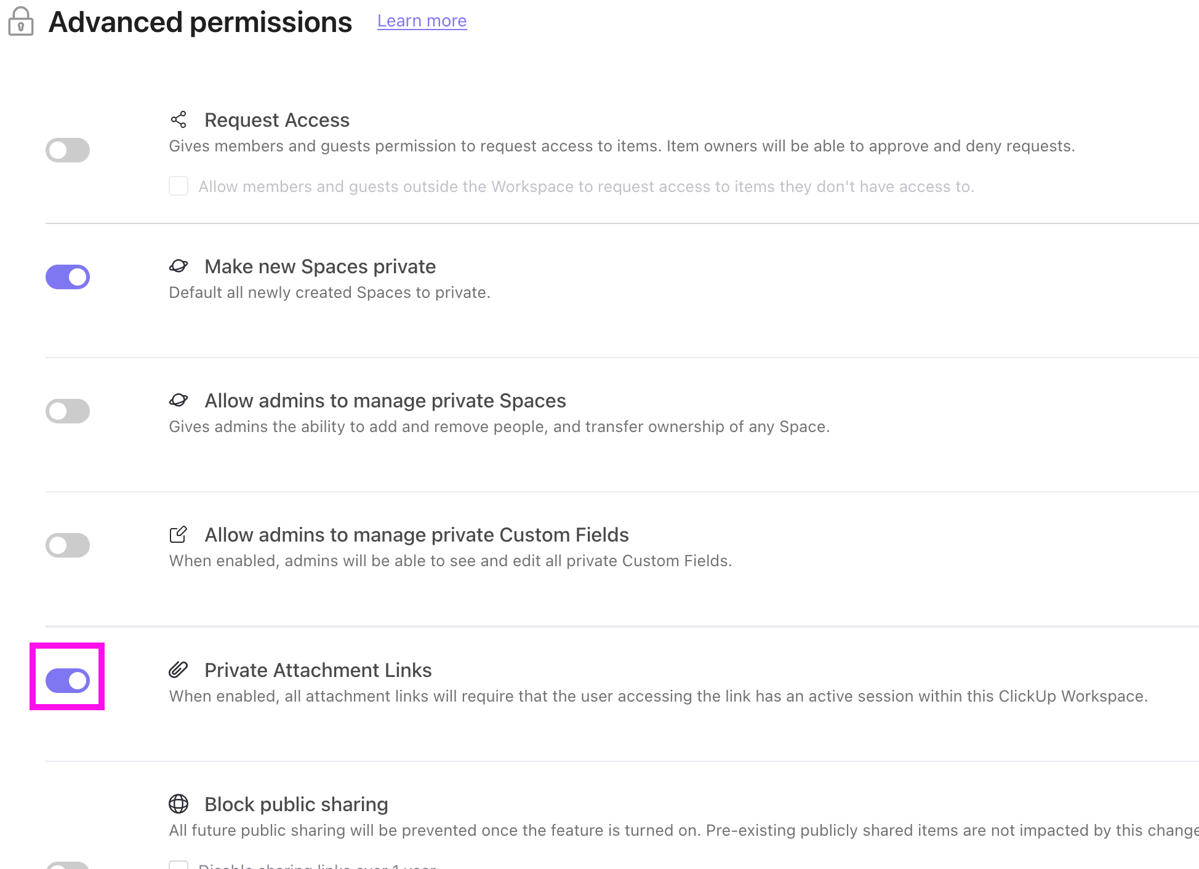
Task: Enable the Request Access toggle
Action: (x=68, y=150)
